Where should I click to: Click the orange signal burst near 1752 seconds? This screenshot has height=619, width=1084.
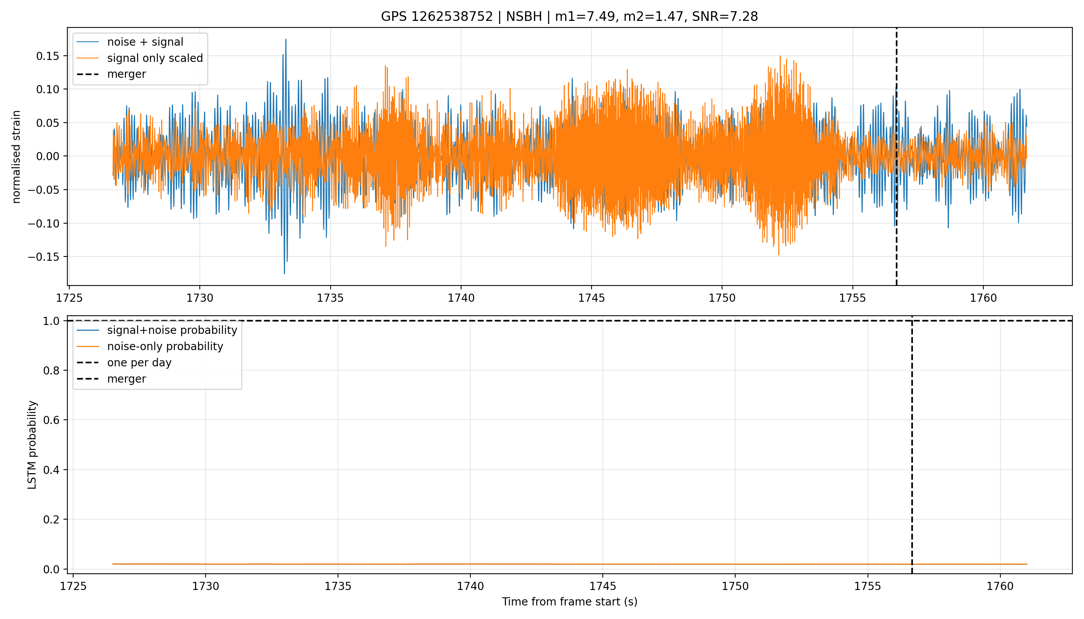(x=779, y=156)
